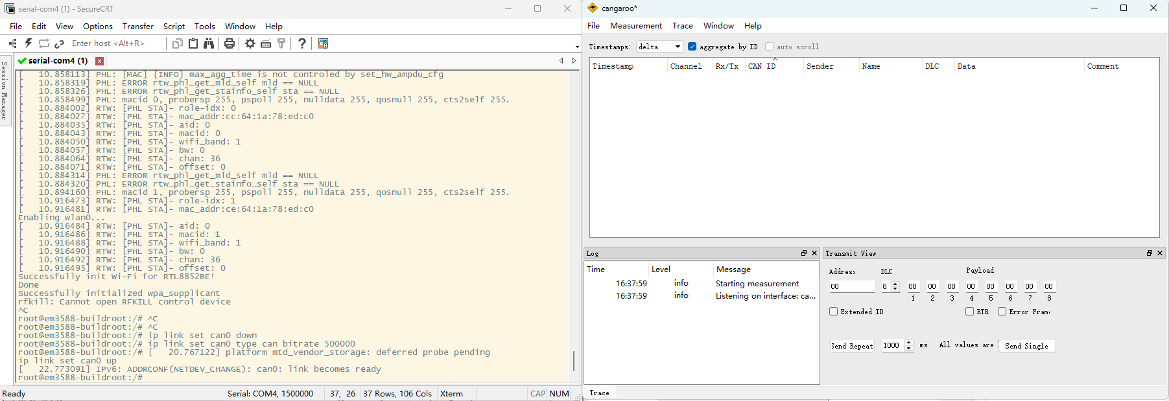The width and height of the screenshot is (1169, 401).
Task: Open the vertical Session Manager side tab
Action: tap(5, 91)
